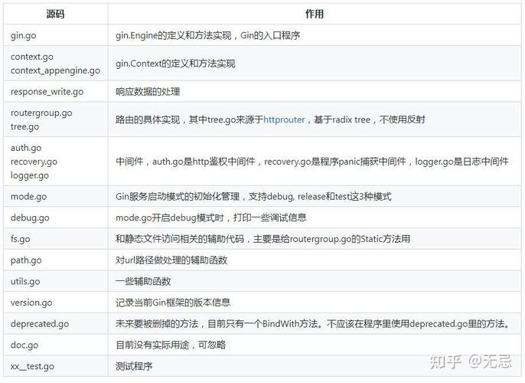
Task: Click the logger.go file name
Action: (29, 175)
